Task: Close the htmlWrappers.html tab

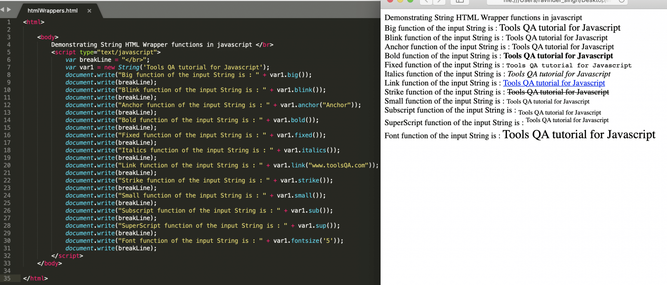Action: pos(89,11)
